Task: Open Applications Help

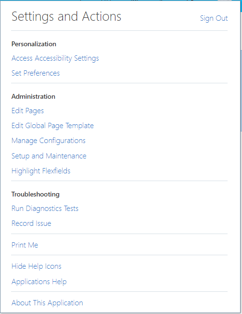Action: (x=39, y=282)
